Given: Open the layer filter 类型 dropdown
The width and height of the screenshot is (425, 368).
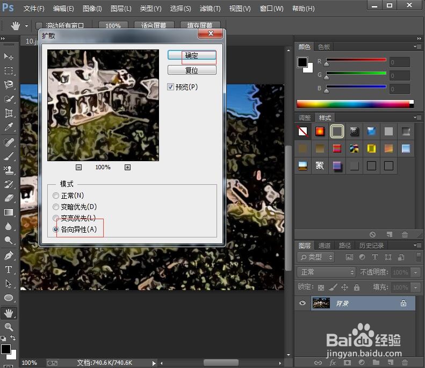Looking at the screenshot, I should (x=316, y=257).
